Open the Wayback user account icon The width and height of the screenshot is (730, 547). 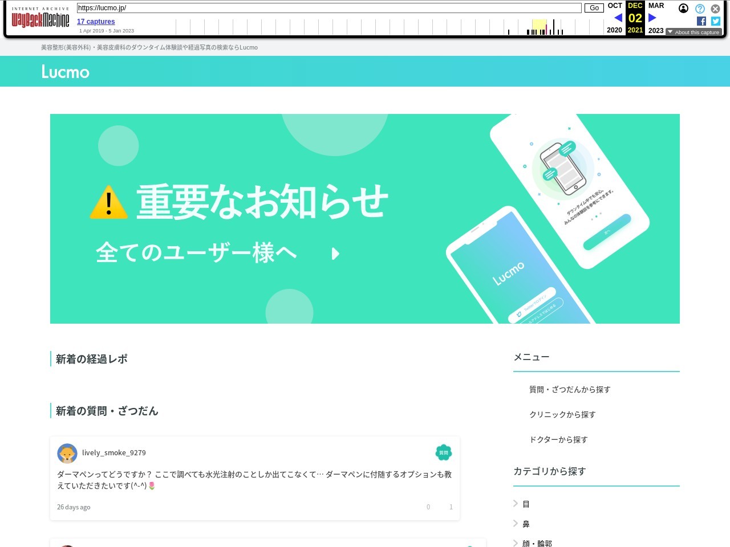pyautogui.click(x=683, y=8)
